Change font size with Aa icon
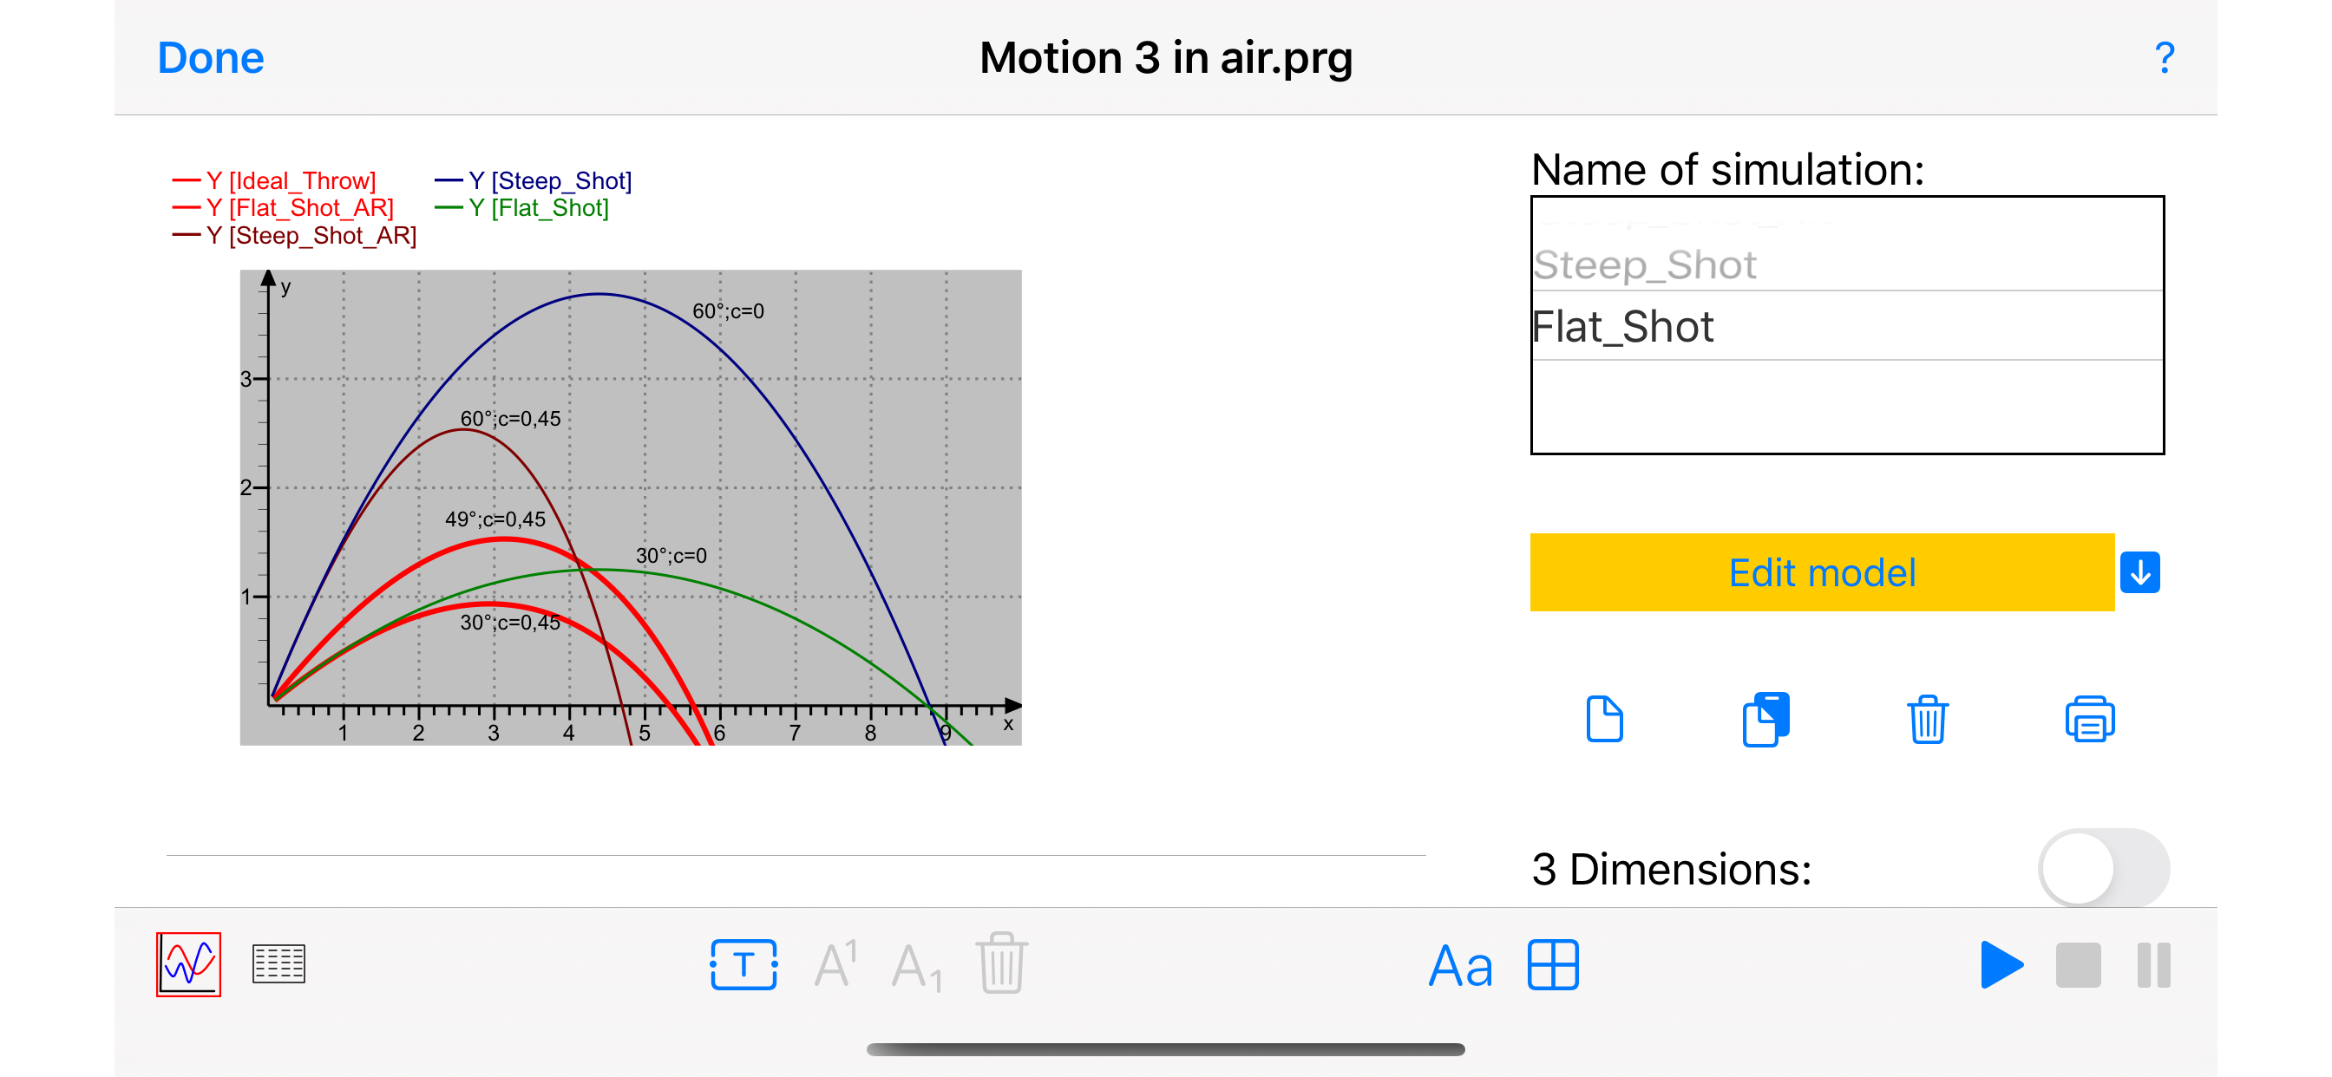The width and height of the screenshot is (2332, 1077). (1459, 966)
